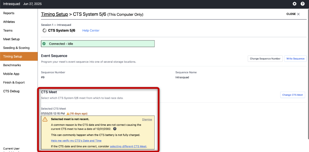
Task: Close the Timing Setup panel
Action: coord(293,14)
